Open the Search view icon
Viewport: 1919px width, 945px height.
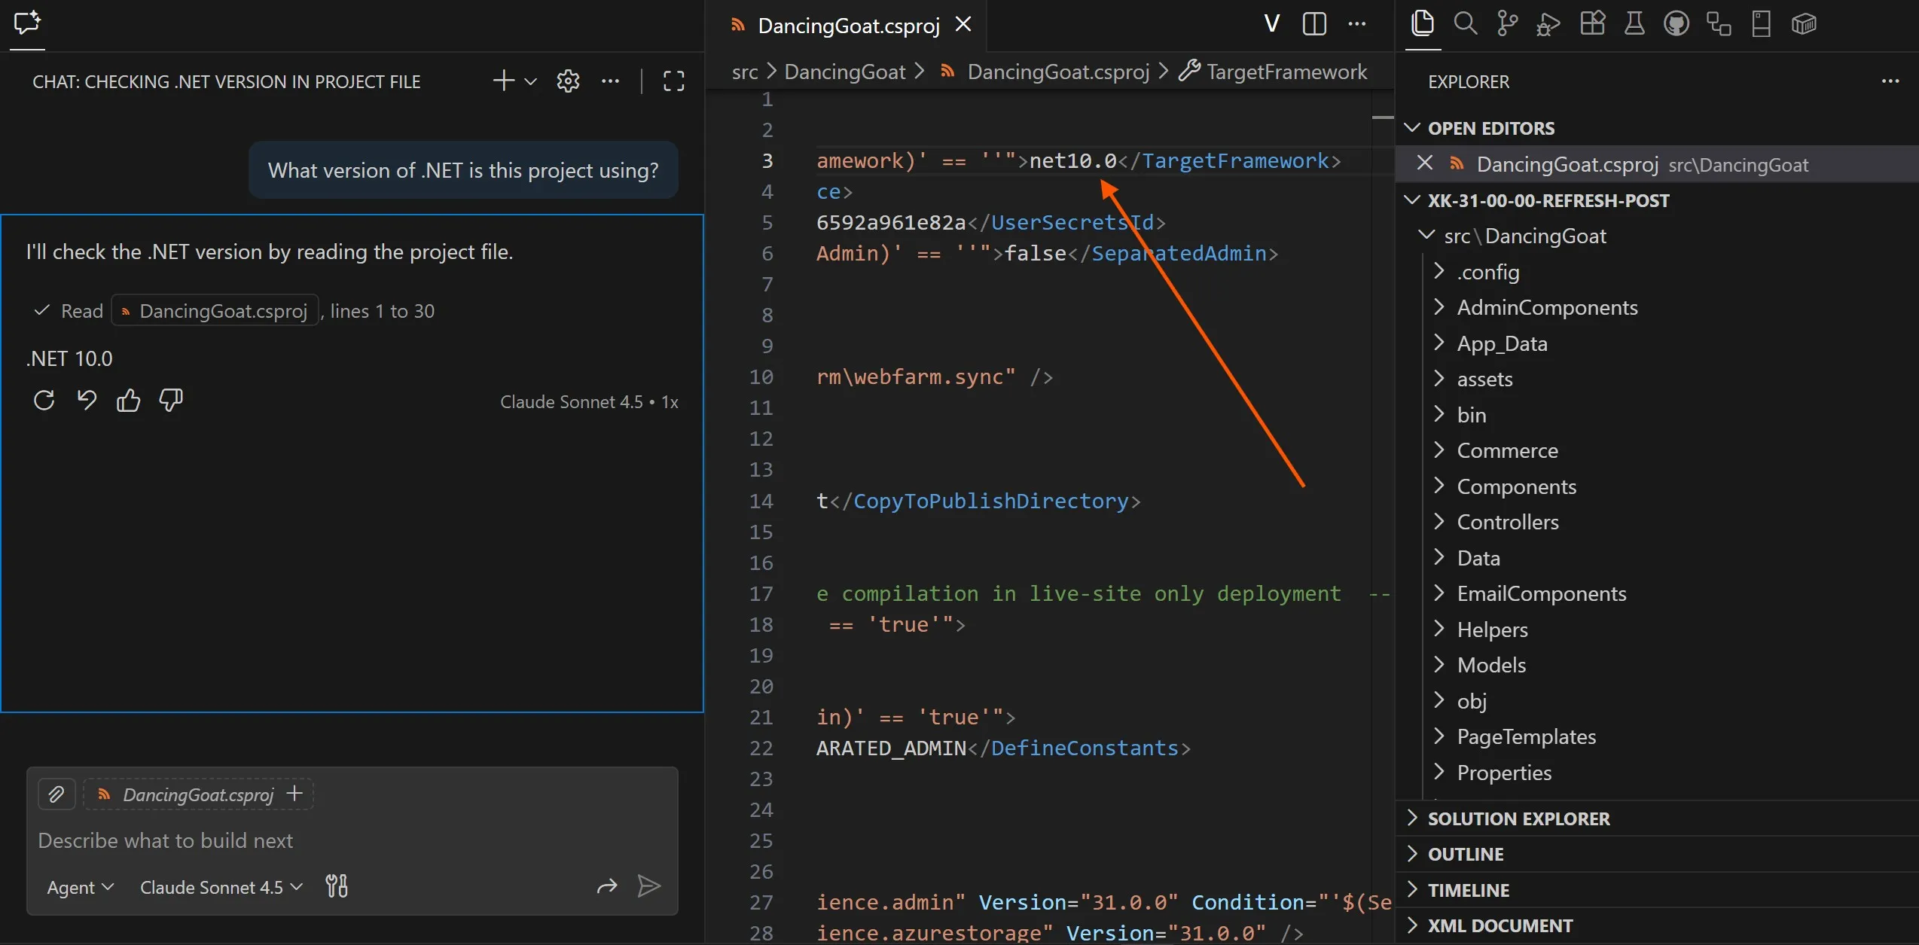coord(1465,24)
